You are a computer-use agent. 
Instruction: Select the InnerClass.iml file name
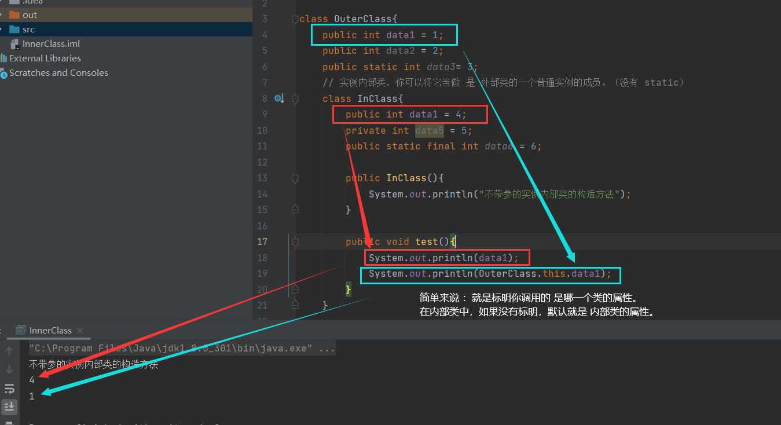click(x=51, y=44)
